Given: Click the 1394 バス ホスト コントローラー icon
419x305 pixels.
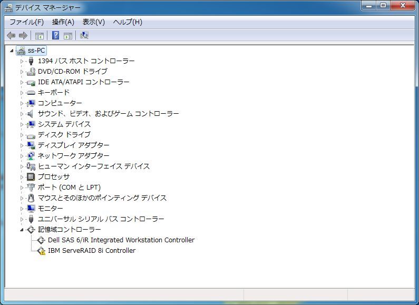Looking at the screenshot, I should pyautogui.click(x=31, y=61).
